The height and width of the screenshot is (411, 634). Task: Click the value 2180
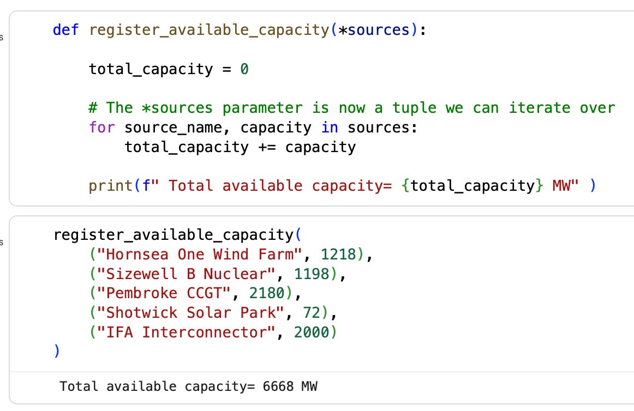(x=267, y=293)
